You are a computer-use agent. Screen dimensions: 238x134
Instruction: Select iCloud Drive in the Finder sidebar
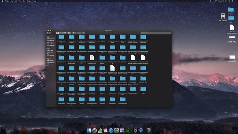click(51, 50)
